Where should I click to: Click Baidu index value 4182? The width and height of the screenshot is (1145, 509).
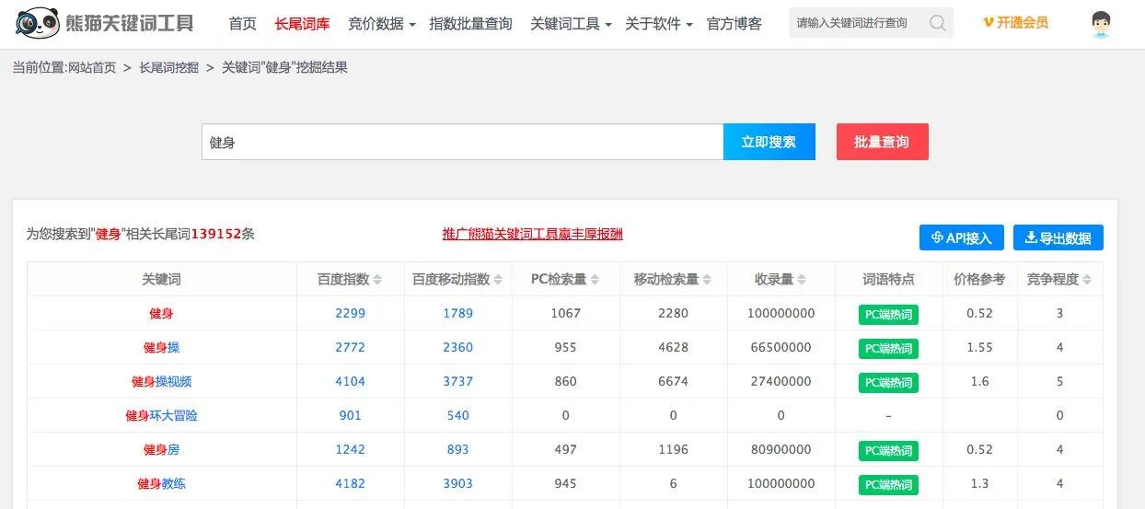click(350, 483)
